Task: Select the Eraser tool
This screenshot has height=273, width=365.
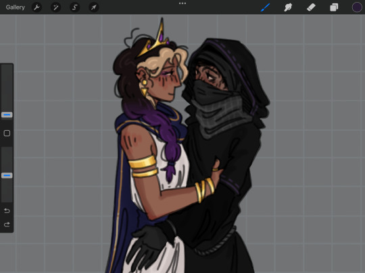Action: (311, 7)
